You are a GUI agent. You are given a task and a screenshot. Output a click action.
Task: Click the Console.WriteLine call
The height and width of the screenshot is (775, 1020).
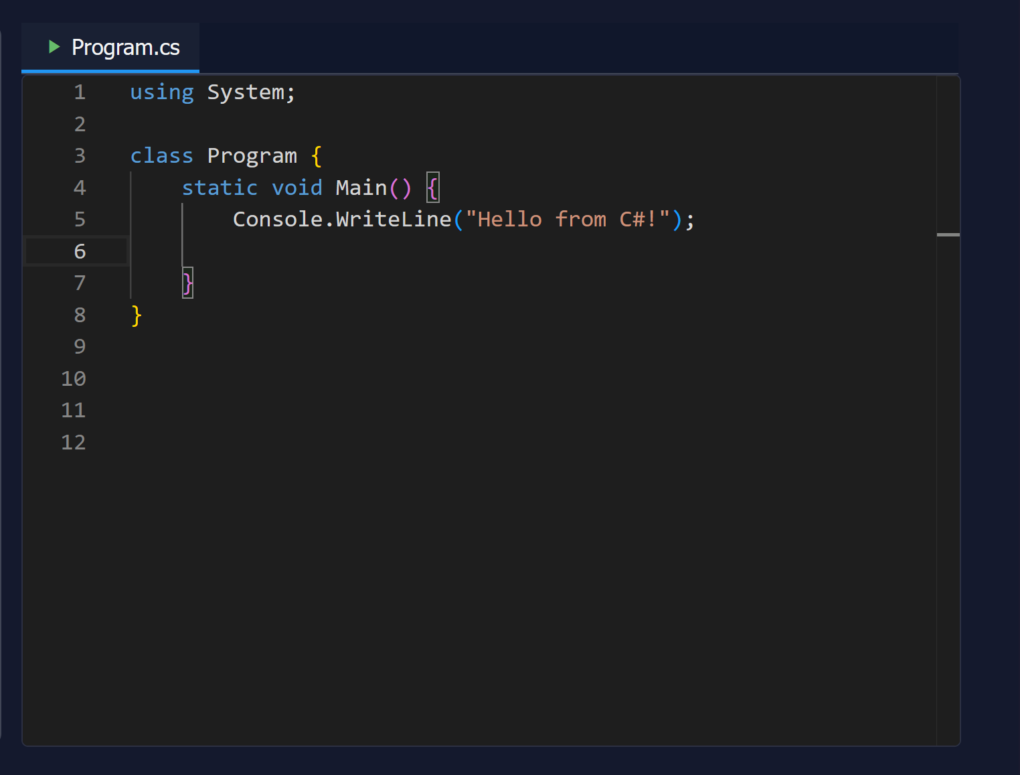click(342, 219)
